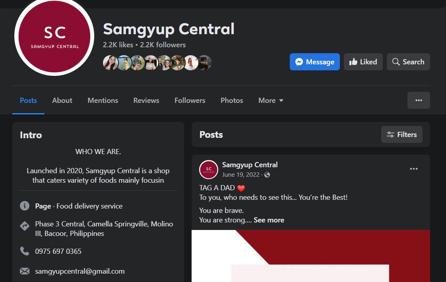Image resolution: width=446 pixels, height=282 pixels.
Task: Click the 2.2K likes count
Action: pyautogui.click(x=118, y=45)
